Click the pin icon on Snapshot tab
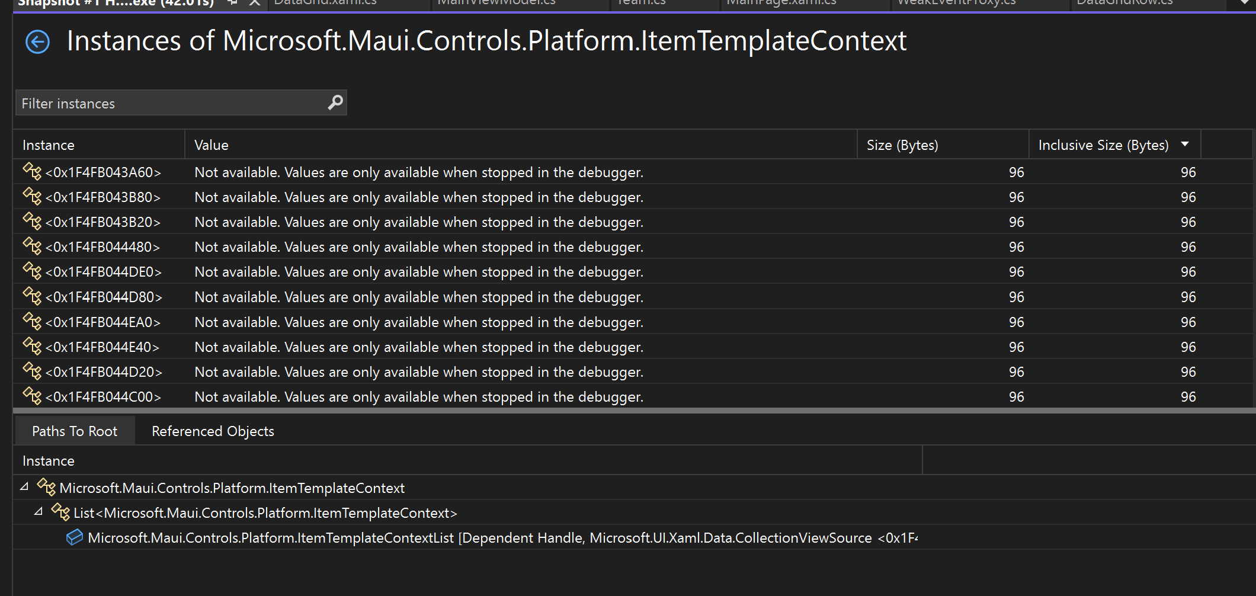The height and width of the screenshot is (596, 1256). coord(231,3)
